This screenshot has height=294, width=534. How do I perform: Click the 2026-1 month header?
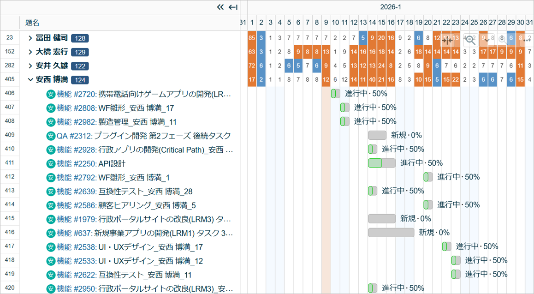coord(390,7)
